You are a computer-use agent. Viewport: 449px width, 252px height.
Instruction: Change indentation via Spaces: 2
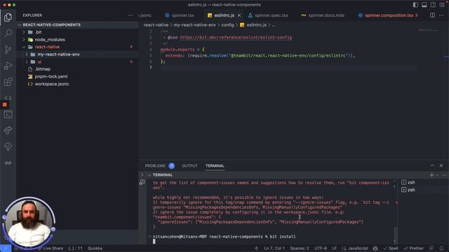(x=300, y=248)
